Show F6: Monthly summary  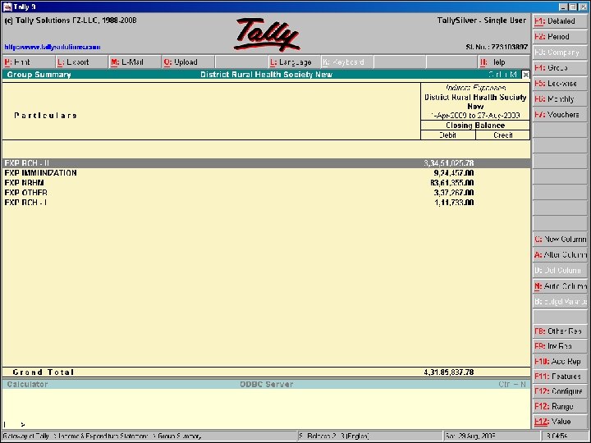click(560, 99)
